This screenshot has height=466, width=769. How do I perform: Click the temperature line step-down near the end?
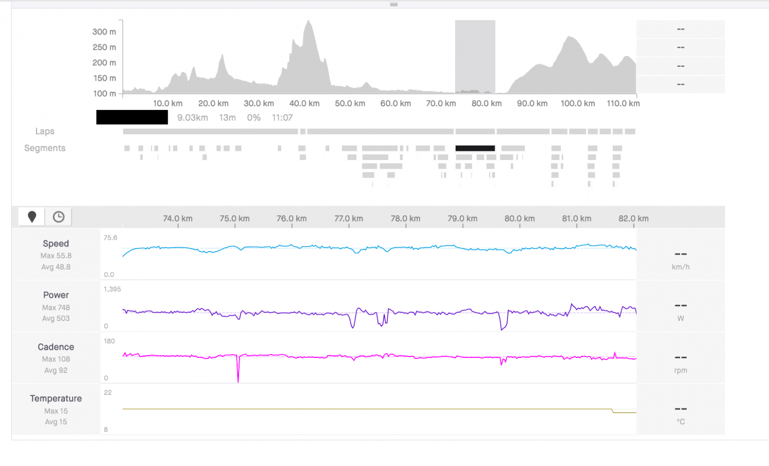pos(612,411)
